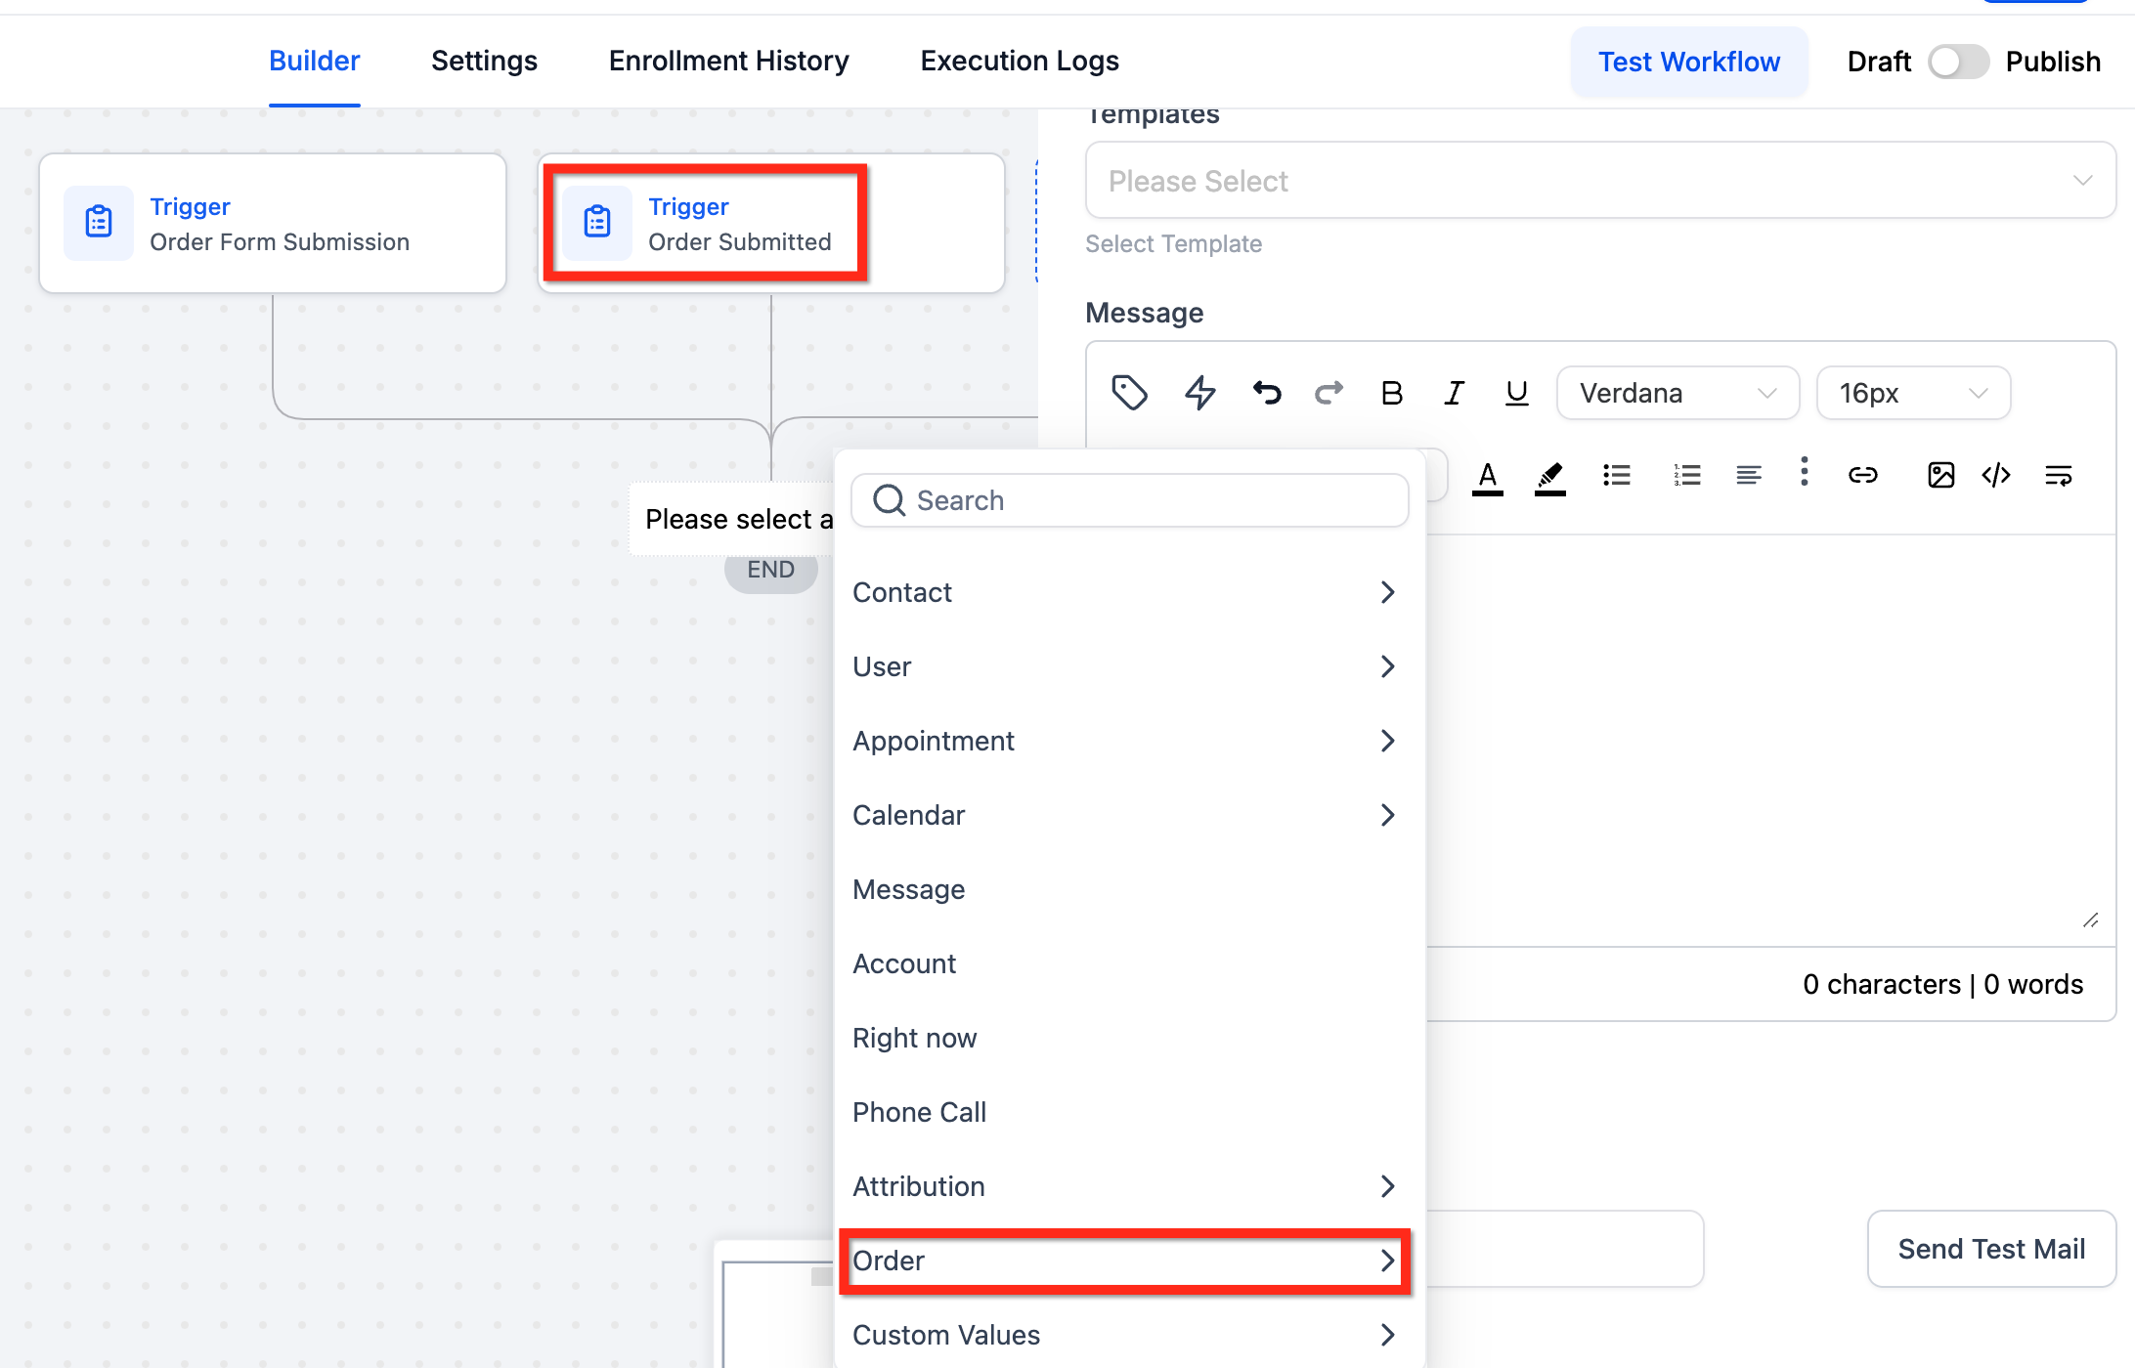This screenshot has height=1368, width=2135.
Task: Click the trigger links lightning icon
Action: point(1199,393)
